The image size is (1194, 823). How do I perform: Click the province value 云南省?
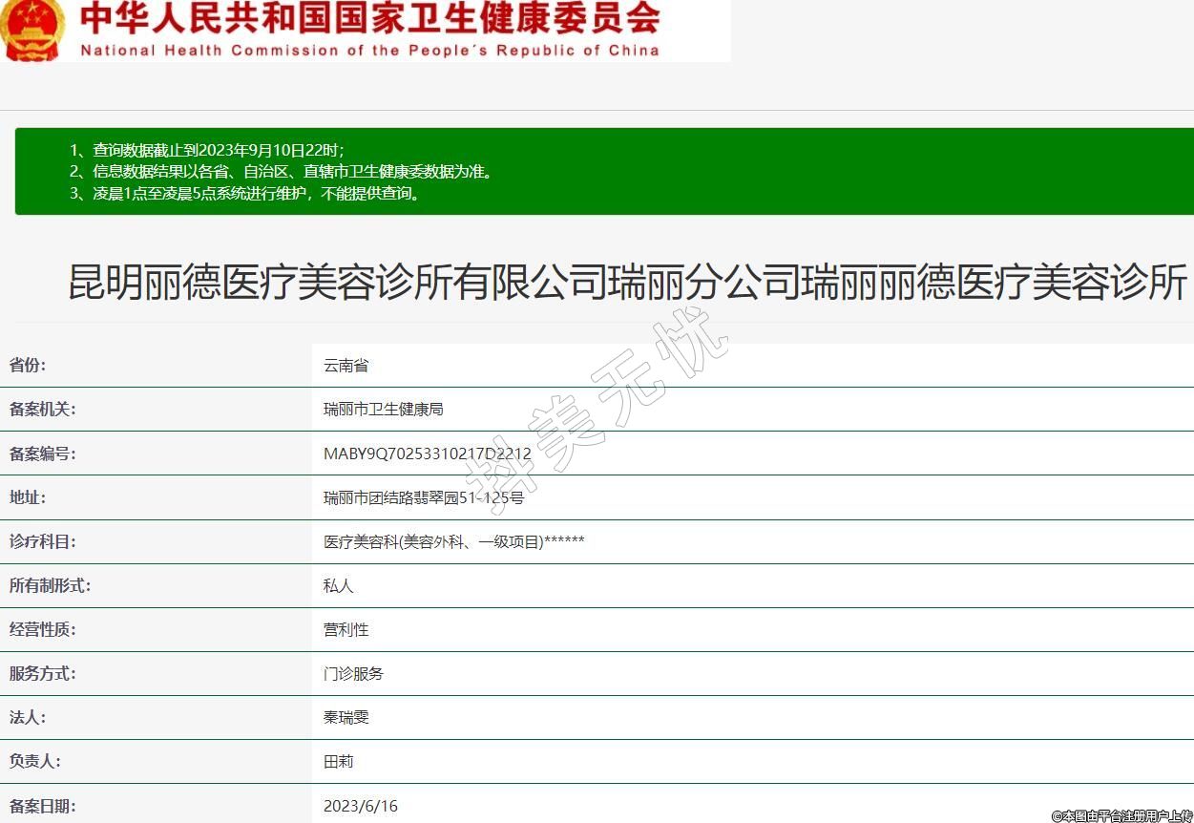pos(346,366)
